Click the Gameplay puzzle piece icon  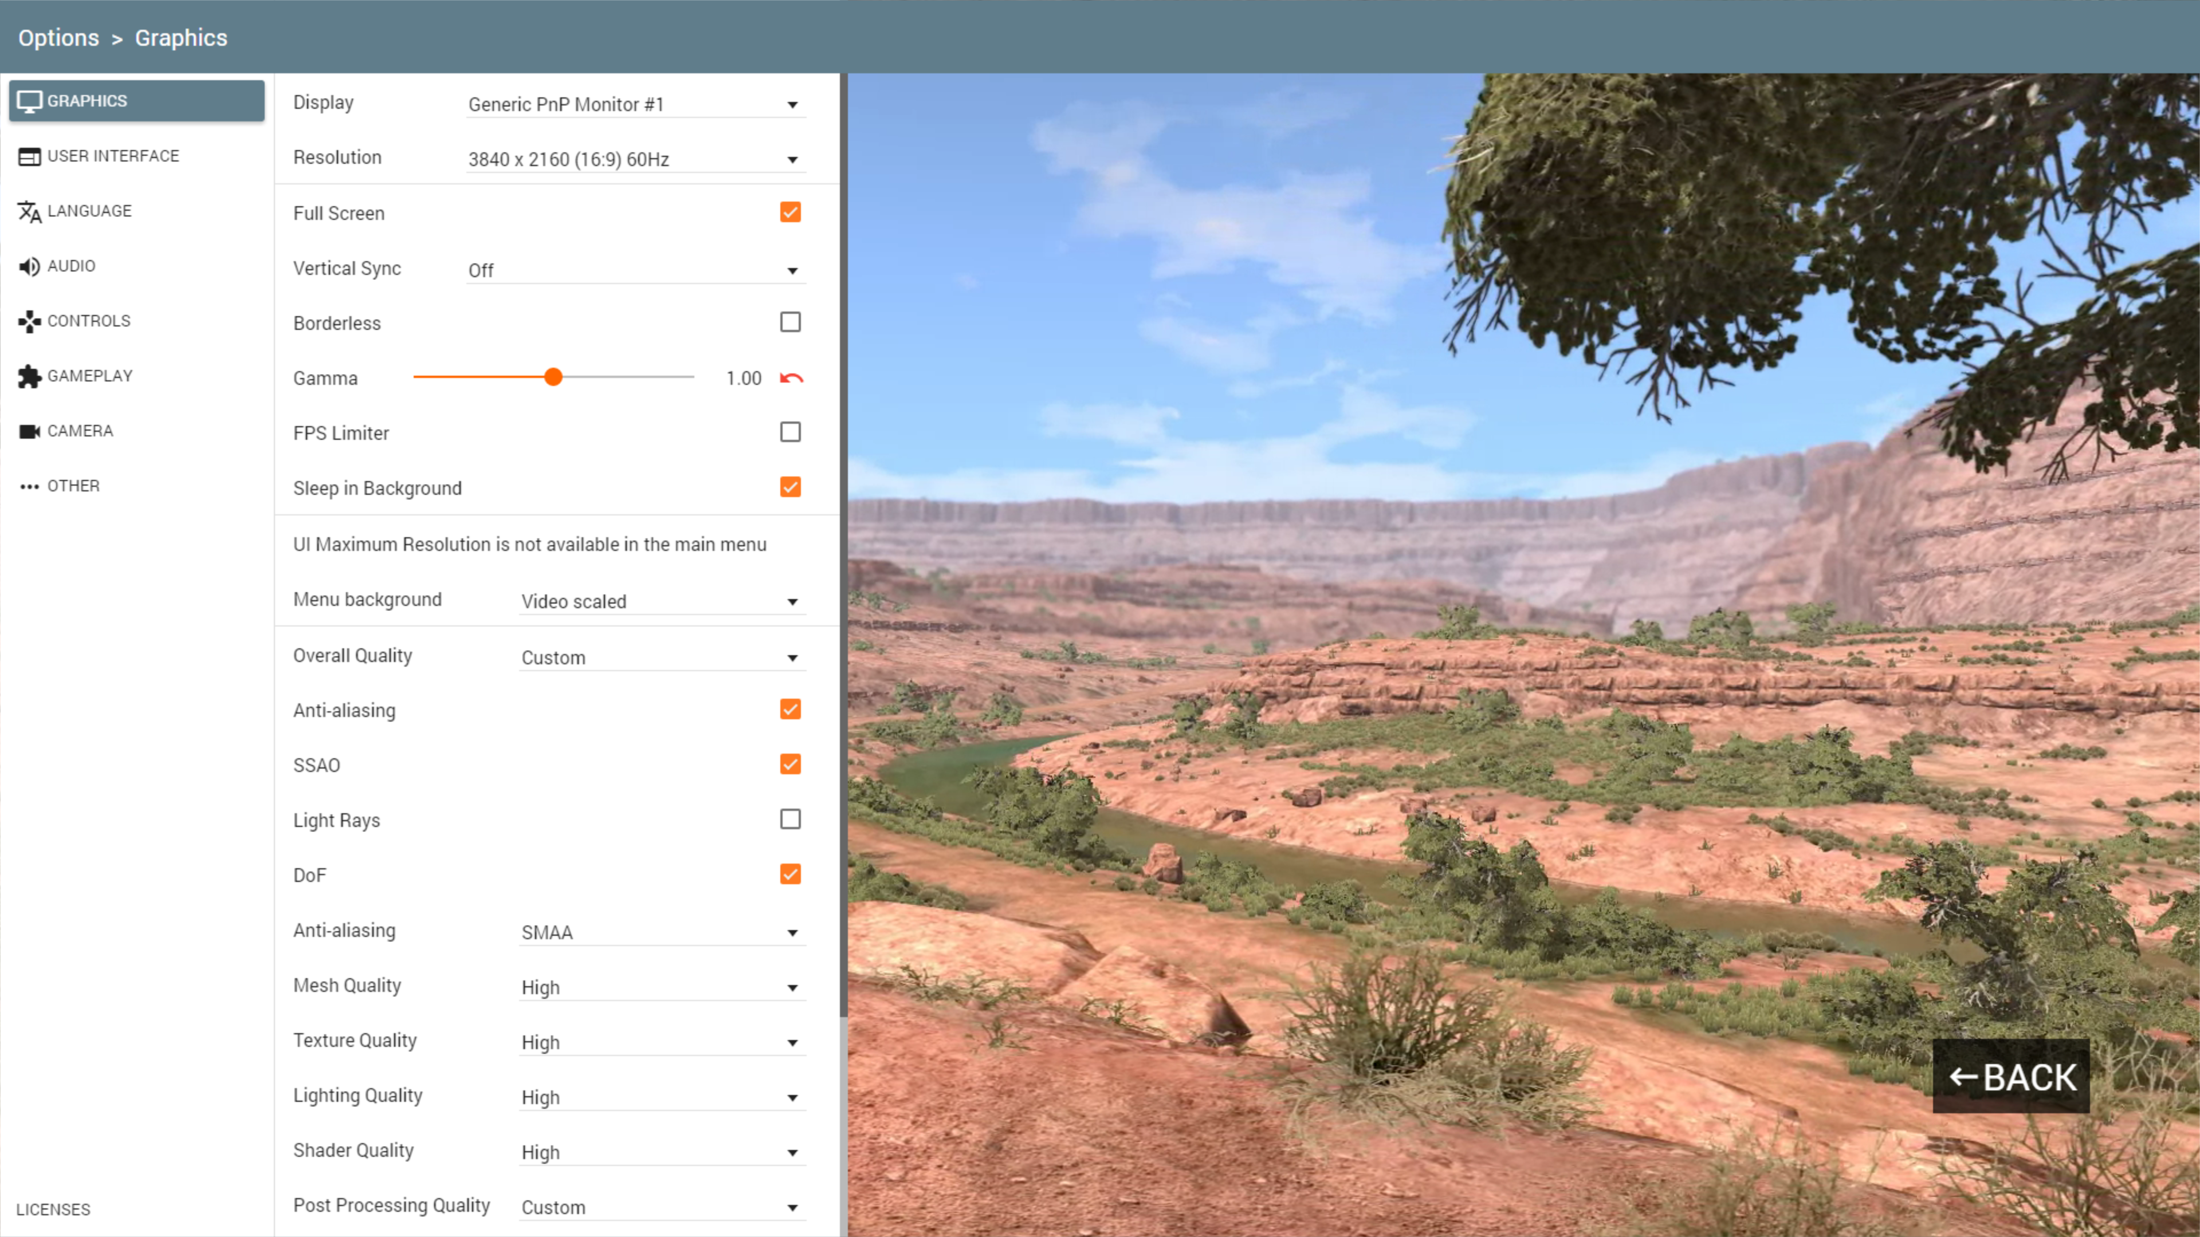(29, 376)
